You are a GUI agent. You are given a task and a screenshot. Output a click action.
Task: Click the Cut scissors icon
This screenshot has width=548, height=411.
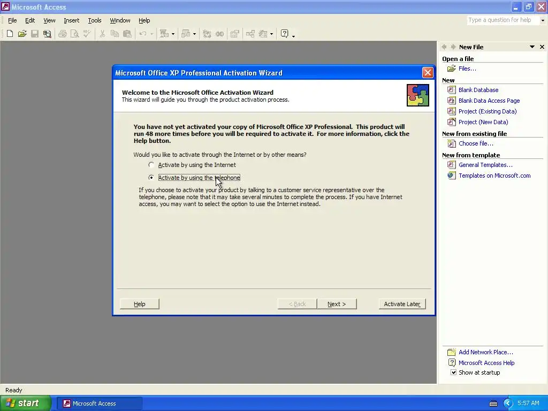(x=102, y=34)
